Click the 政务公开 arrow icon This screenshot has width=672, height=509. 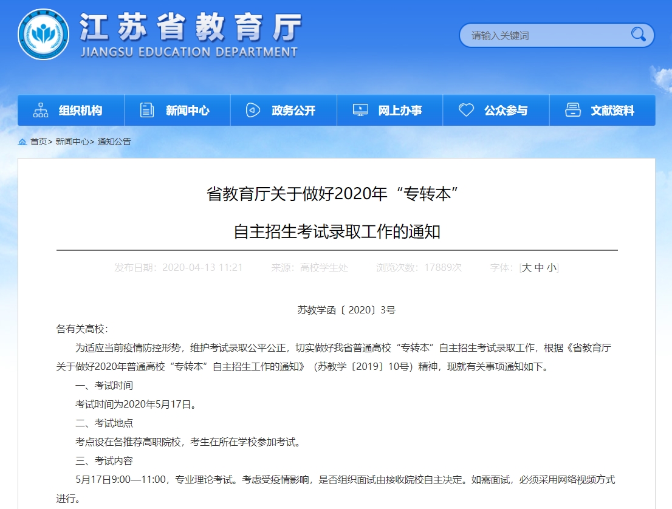pyautogui.click(x=252, y=110)
